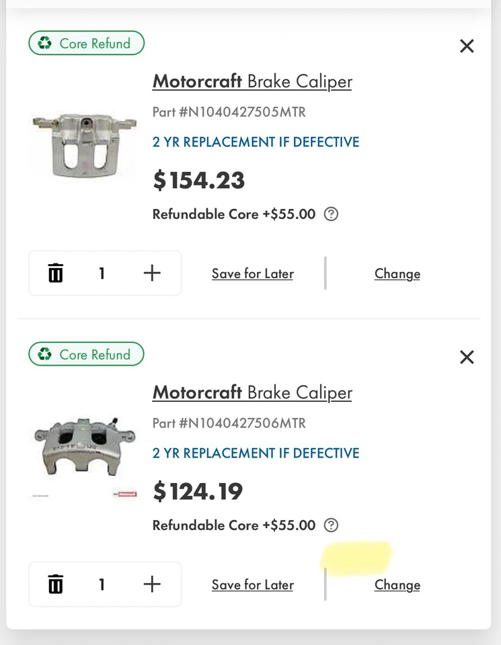Open the Motorcraft Brake Caliper N1040427505MTR link
Viewport: 501px width, 645px height.
[x=252, y=82]
